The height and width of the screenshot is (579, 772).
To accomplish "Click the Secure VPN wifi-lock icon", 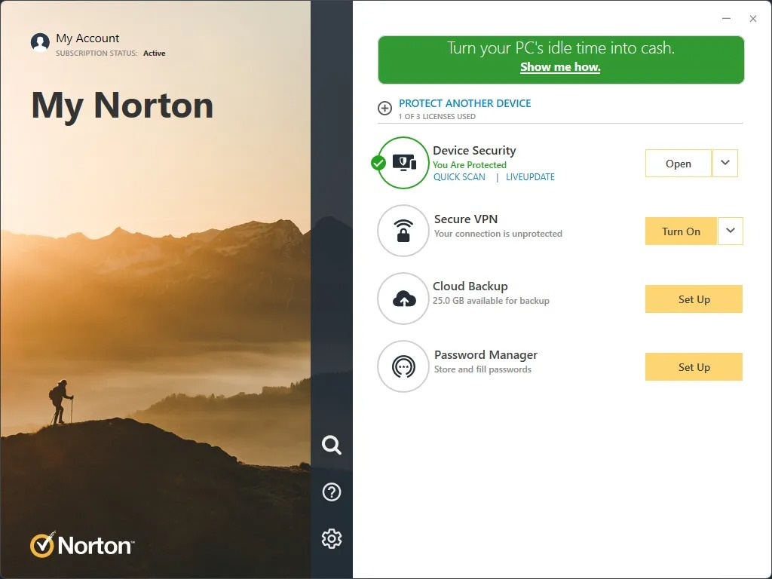I will point(403,231).
